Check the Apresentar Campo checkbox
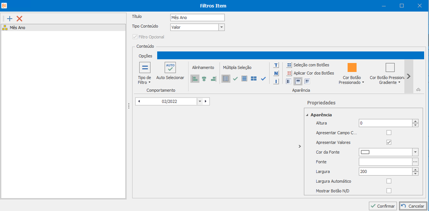 388,133
